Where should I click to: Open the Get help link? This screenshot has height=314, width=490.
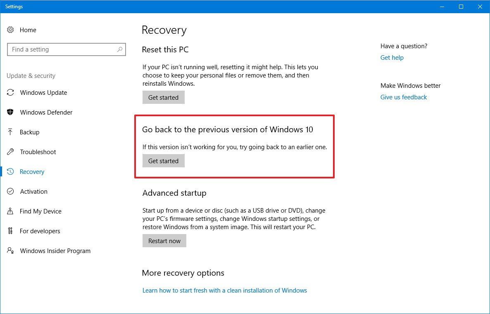coord(392,58)
